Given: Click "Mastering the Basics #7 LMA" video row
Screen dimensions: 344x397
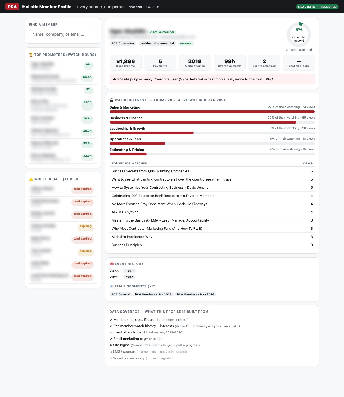Looking at the screenshot, I should tap(212, 220).
